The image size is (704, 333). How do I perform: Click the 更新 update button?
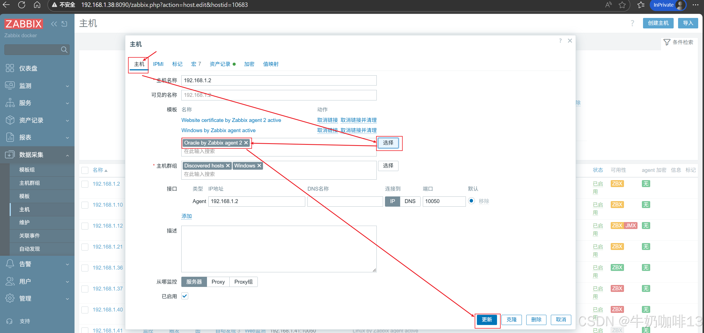[487, 319]
